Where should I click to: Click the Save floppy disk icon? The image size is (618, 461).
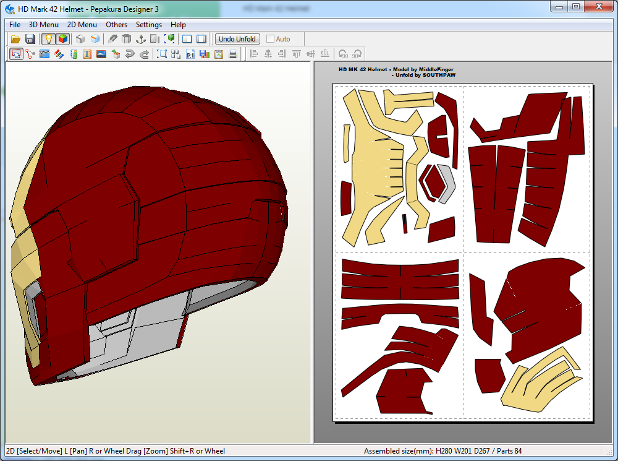(30, 39)
